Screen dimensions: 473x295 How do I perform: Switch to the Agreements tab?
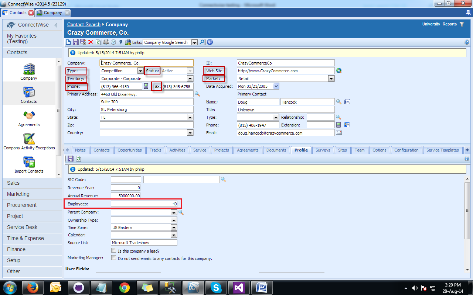point(248,150)
